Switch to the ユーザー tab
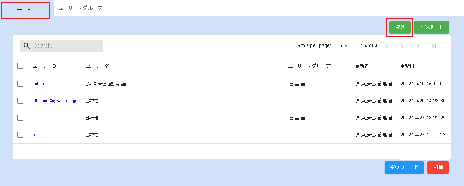 (x=26, y=8)
